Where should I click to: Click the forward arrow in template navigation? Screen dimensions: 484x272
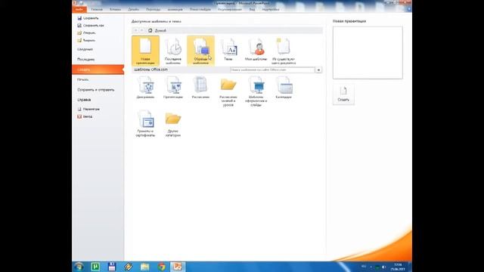click(141, 30)
